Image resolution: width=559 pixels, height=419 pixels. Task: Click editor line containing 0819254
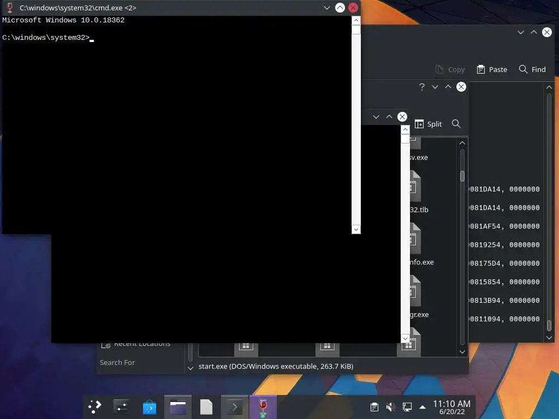pos(504,245)
